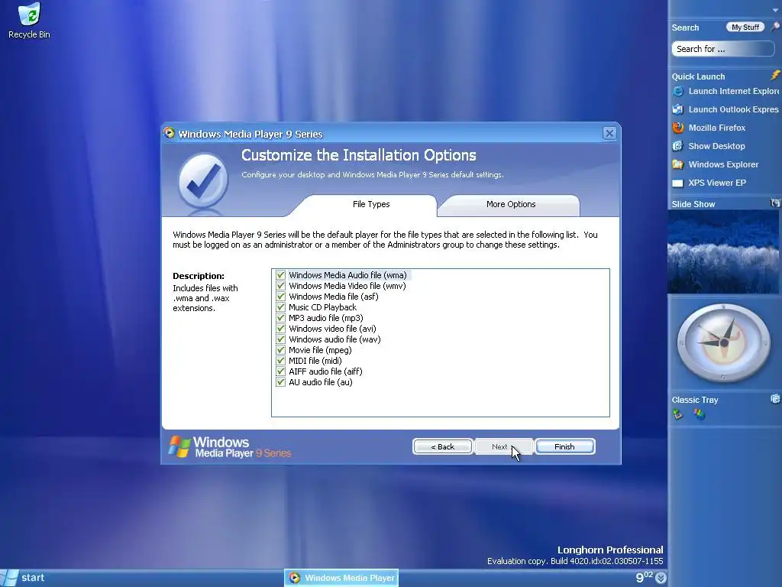Uncheck AIFF audio file (aiff)
The width and height of the screenshot is (782, 587).
[281, 372]
